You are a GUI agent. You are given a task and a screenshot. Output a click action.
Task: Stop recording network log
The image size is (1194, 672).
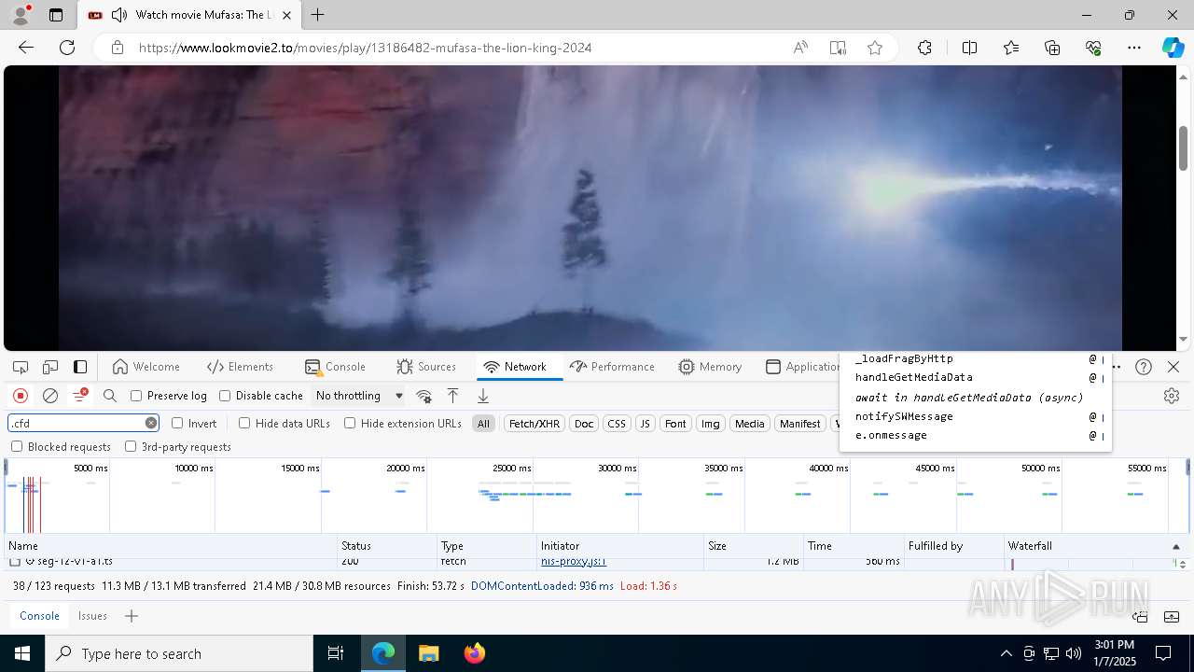[21, 396]
